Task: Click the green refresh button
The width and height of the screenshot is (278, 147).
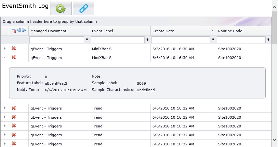Action: 60,8
